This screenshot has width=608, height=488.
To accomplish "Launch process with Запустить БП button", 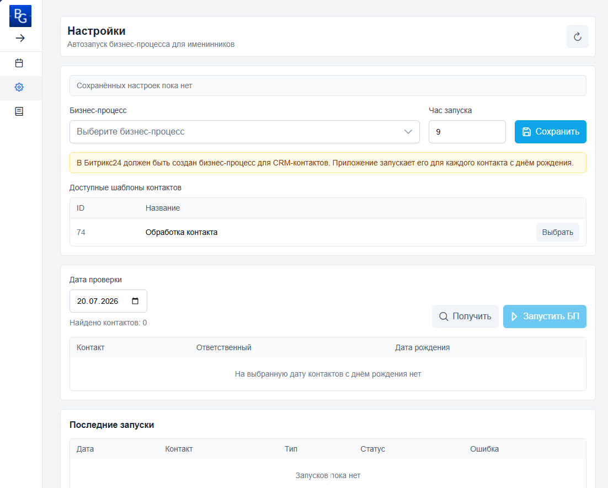I will point(545,317).
